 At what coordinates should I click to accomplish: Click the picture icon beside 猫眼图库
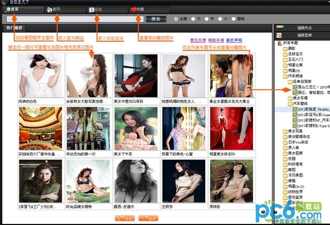pos(279,35)
